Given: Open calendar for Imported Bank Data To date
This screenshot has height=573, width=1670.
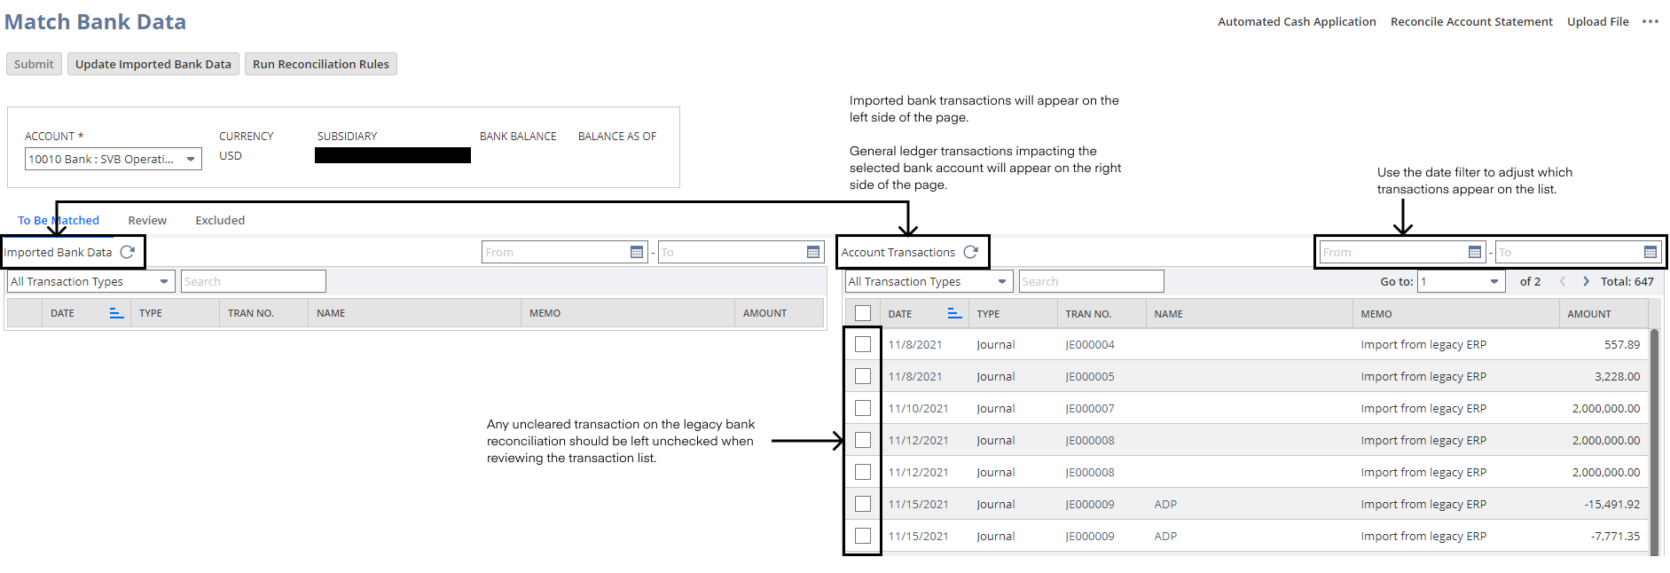Looking at the screenshot, I should pos(813,252).
